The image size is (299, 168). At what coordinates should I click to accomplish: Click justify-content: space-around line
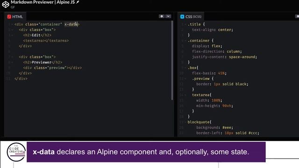[224, 57]
